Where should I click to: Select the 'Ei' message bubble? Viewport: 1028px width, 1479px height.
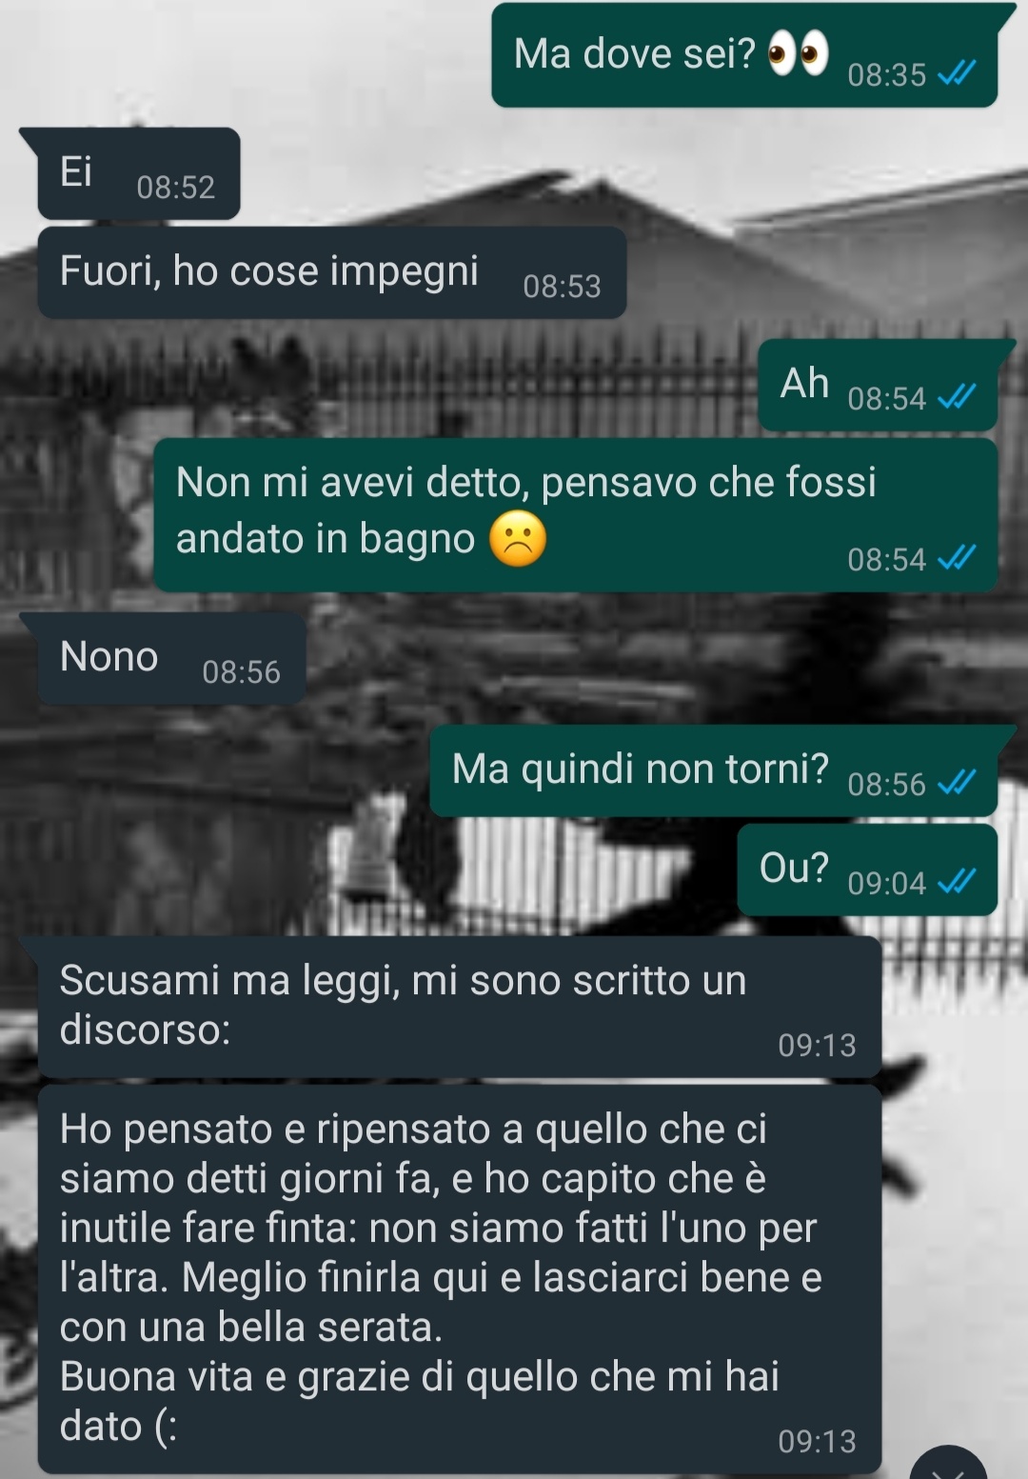(139, 173)
